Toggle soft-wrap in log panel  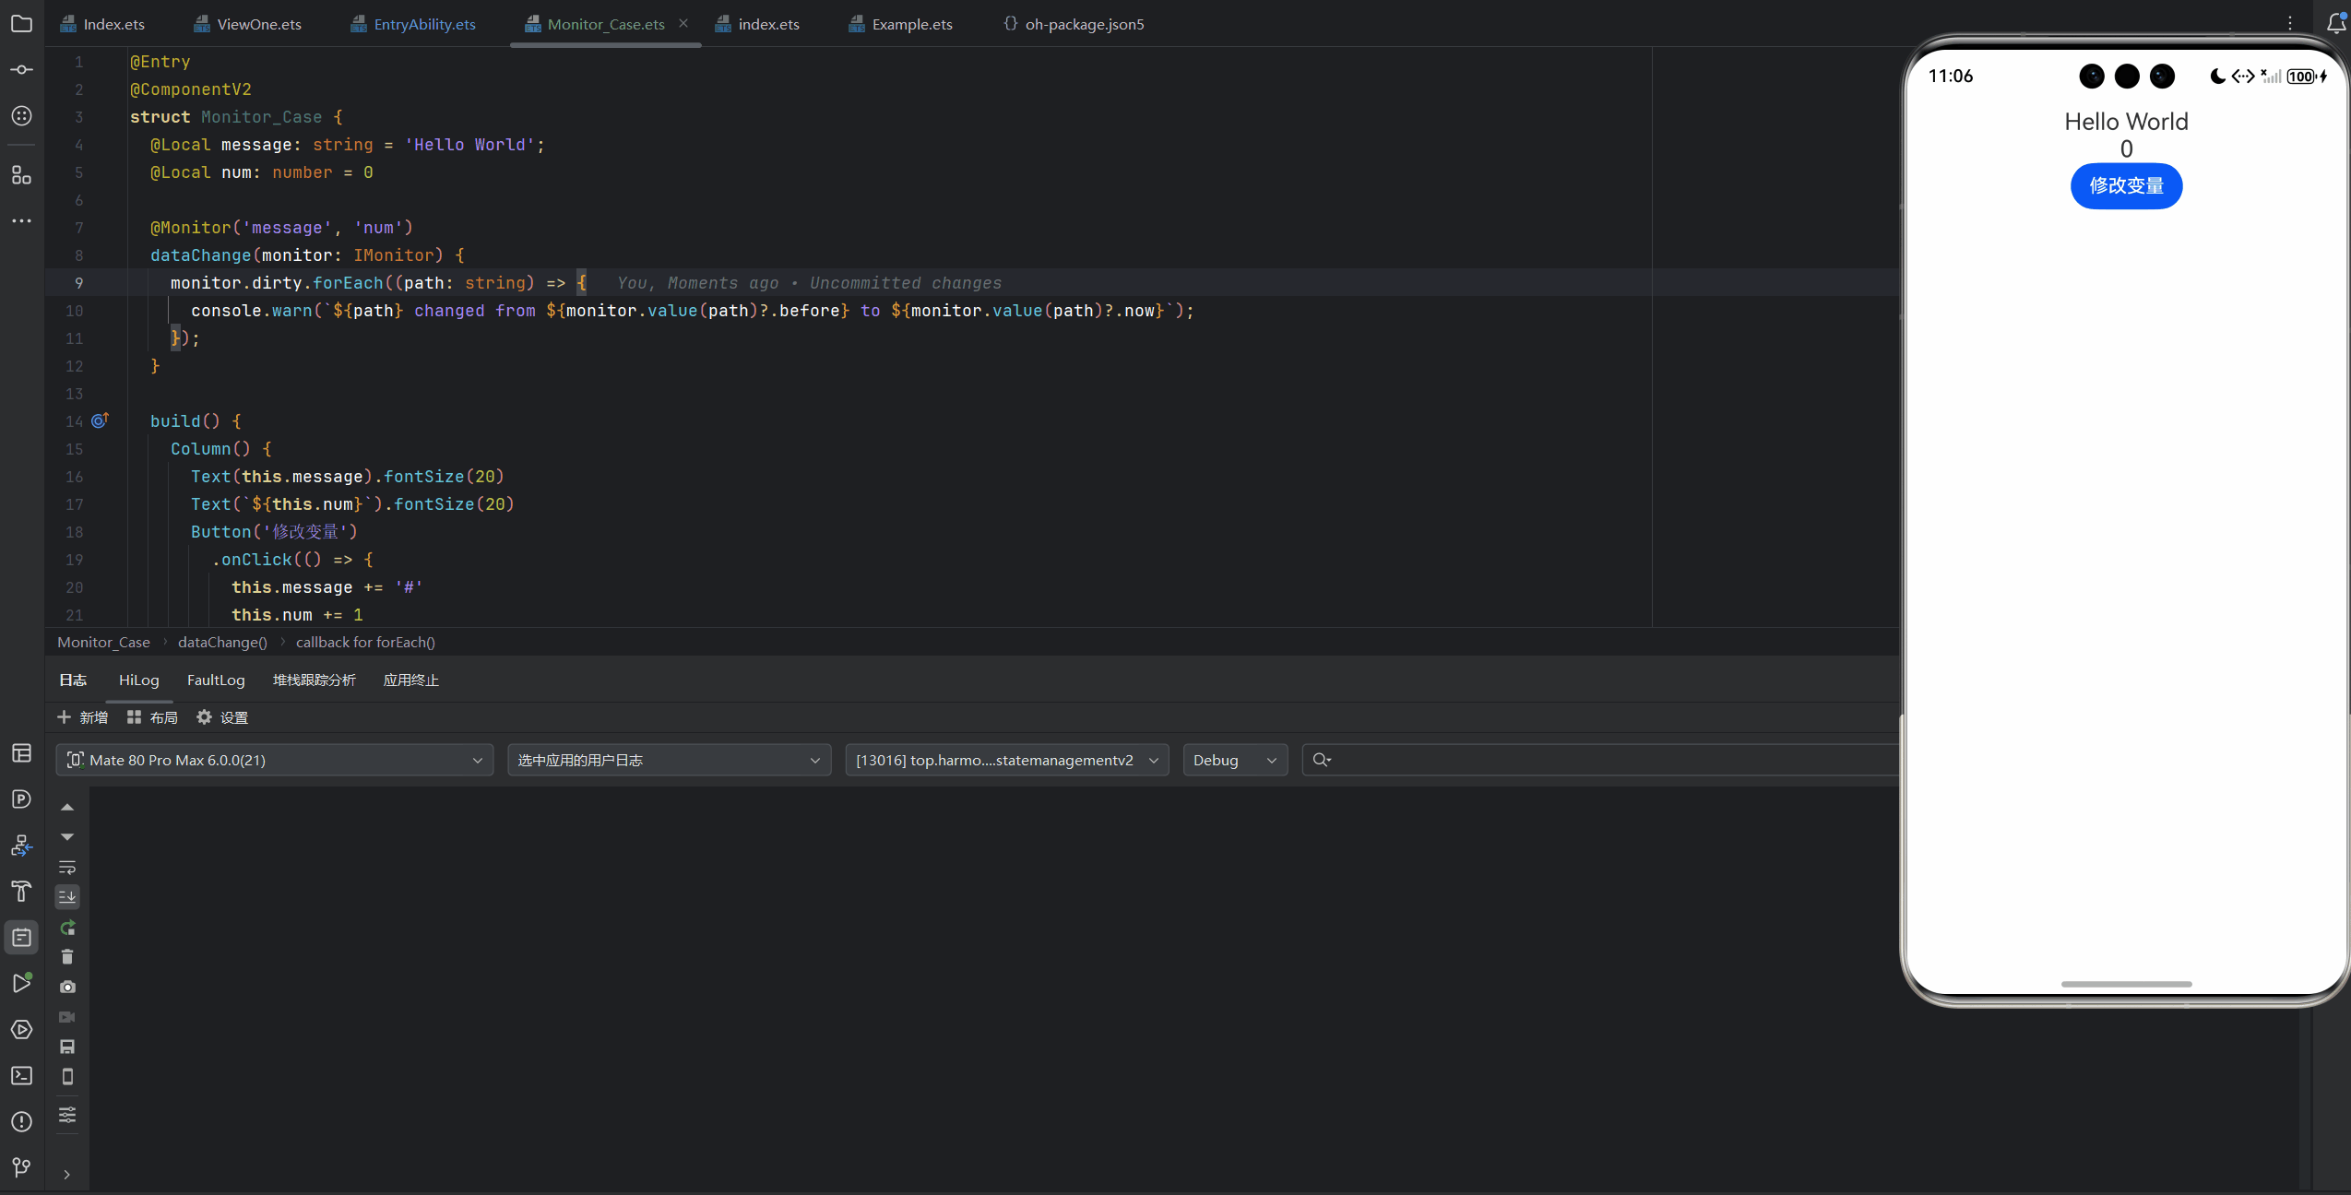67,867
